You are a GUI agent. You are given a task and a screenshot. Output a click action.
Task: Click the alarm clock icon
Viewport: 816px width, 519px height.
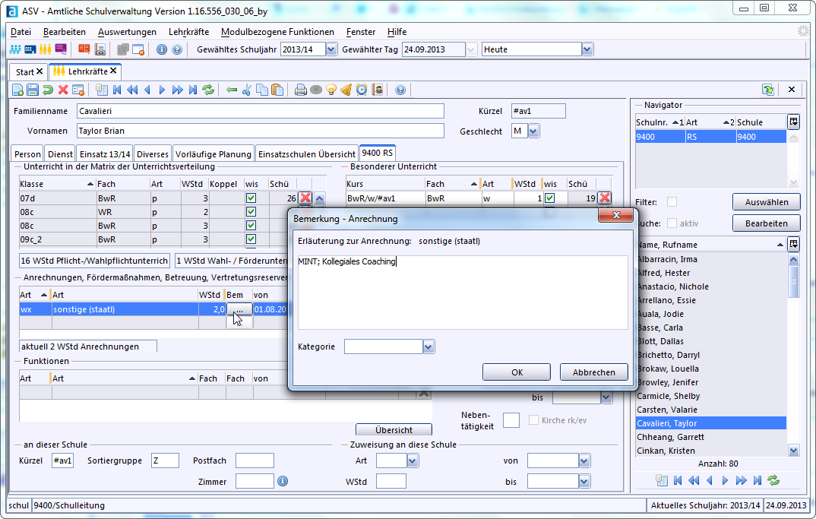pos(361,90)
